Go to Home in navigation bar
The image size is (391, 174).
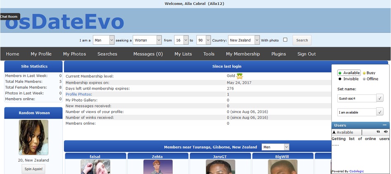12,54
